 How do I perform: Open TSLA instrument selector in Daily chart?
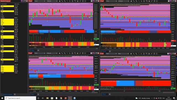[x=111, y=54]
